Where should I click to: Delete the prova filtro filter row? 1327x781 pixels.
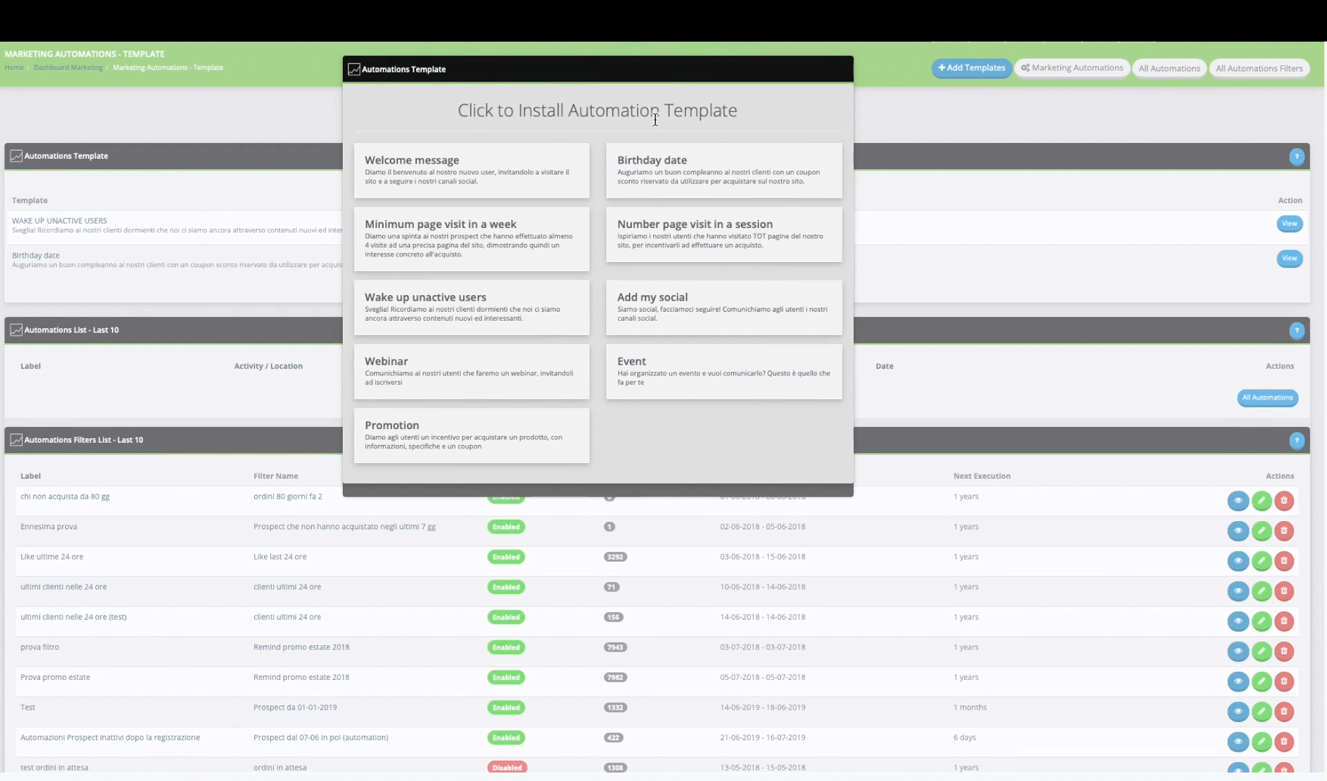coord(1284,651)
